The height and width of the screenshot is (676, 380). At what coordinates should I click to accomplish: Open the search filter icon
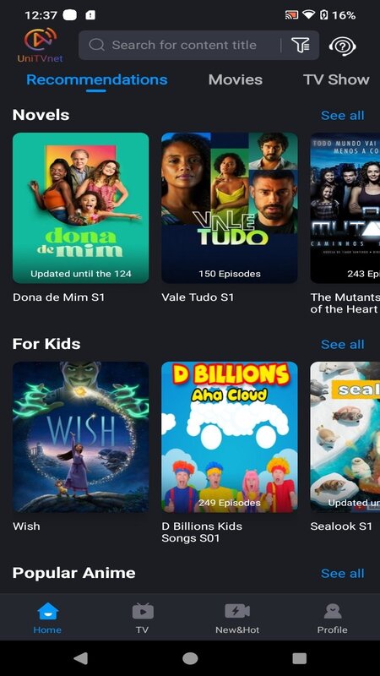(301, 45)
